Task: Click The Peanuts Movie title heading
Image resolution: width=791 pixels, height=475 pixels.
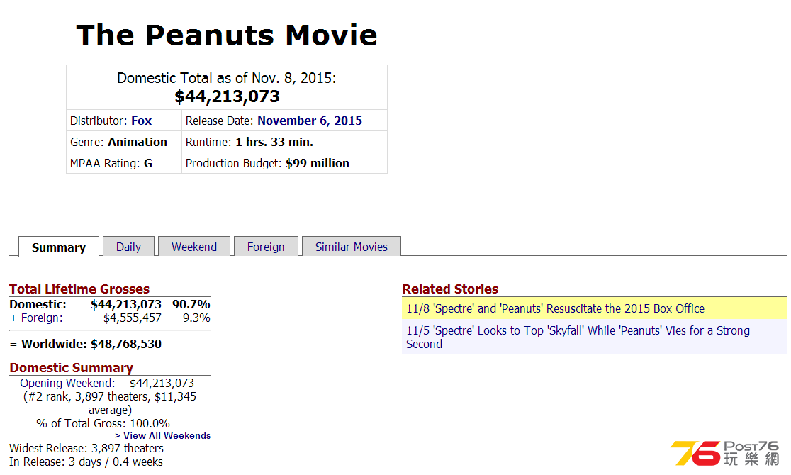Action: (x=227, y=35)
